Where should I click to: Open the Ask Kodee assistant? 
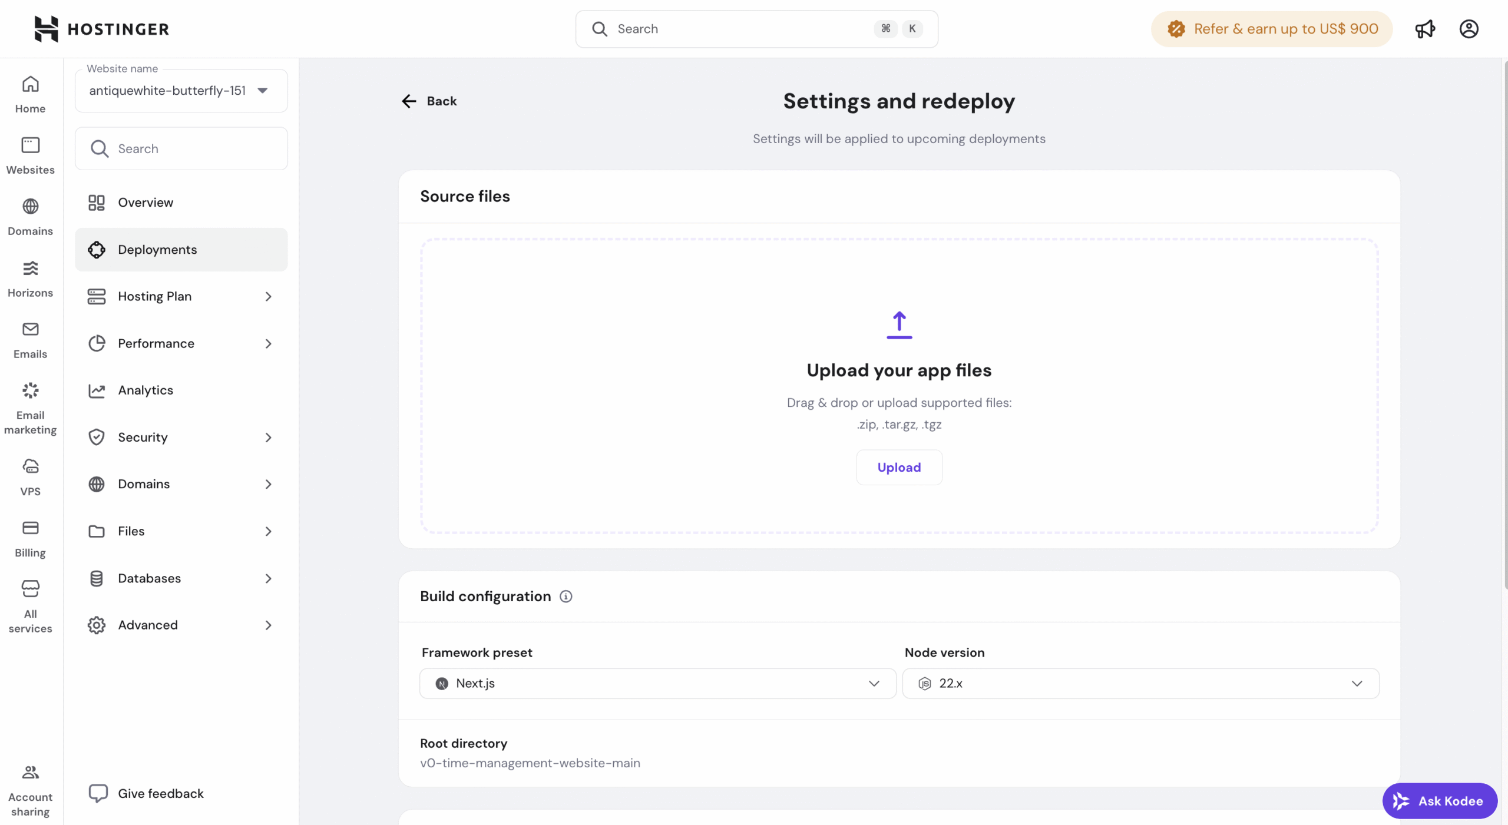pyautogui.click(x=1439, y=800)
